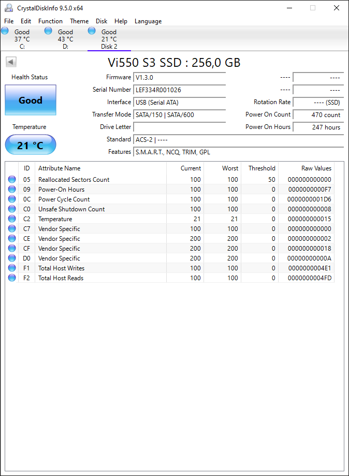Click the Temperature attribute status icon

[x=12, y=219]
